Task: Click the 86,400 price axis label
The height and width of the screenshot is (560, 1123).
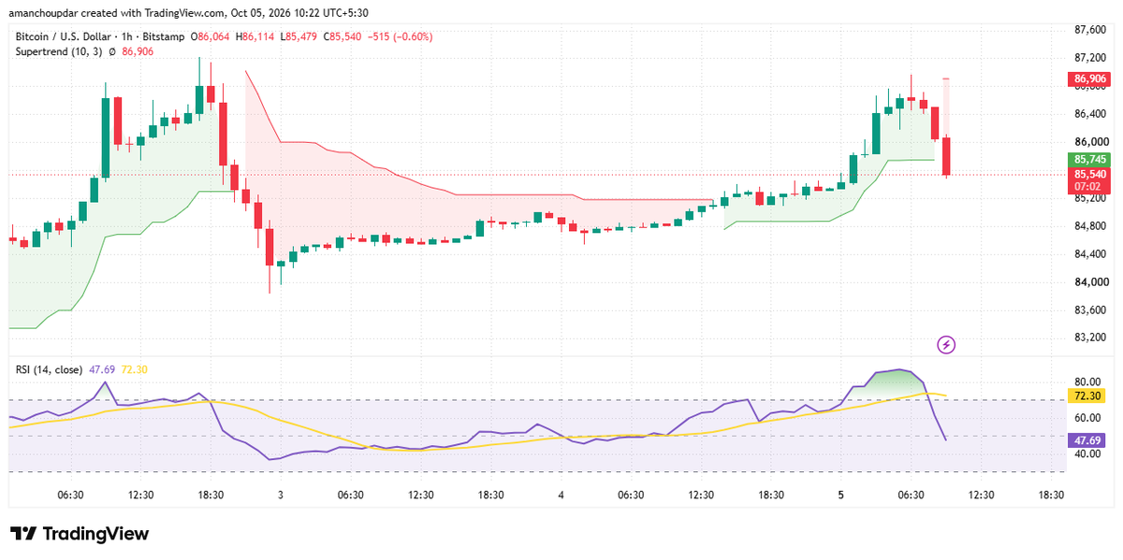Action: pos(1090,114)
